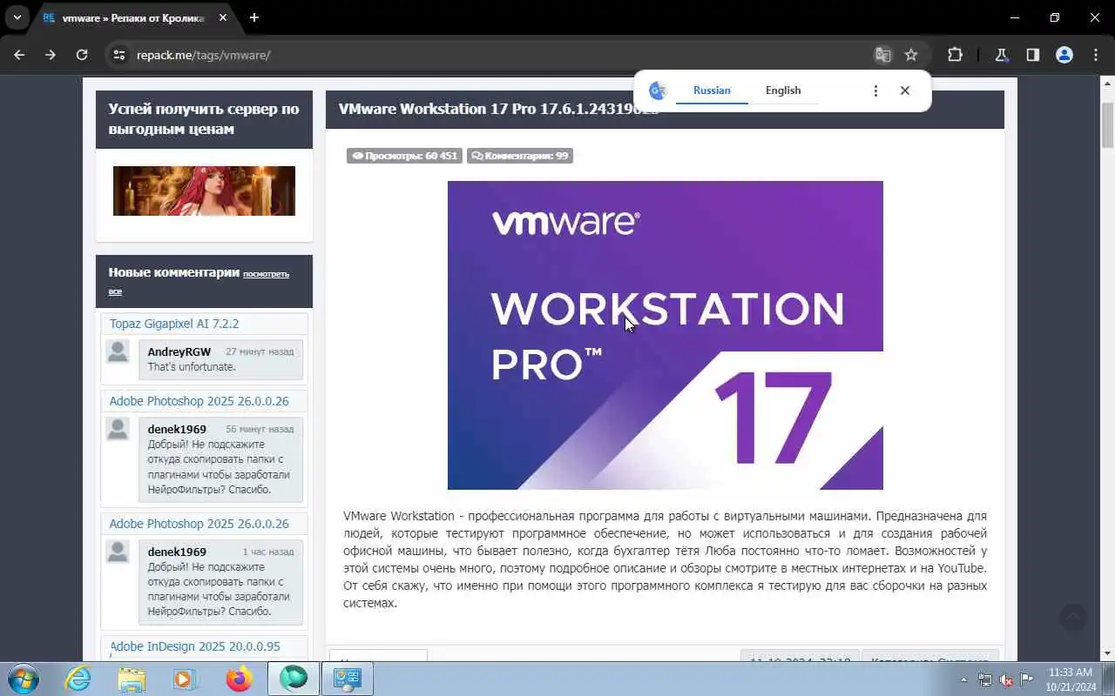Open site information icon in address bar
This screenshot has height=696, width=1115.
pos(120,55)
